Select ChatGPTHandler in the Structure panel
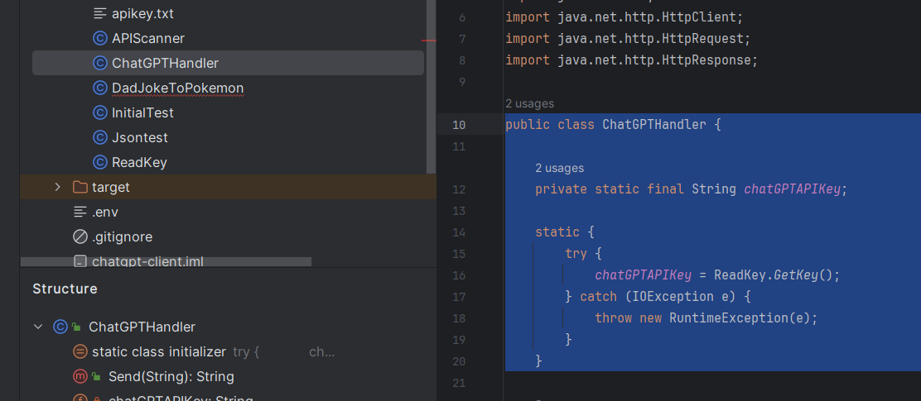This screenshot has height=401, width=921. click(x=142, y=327)
